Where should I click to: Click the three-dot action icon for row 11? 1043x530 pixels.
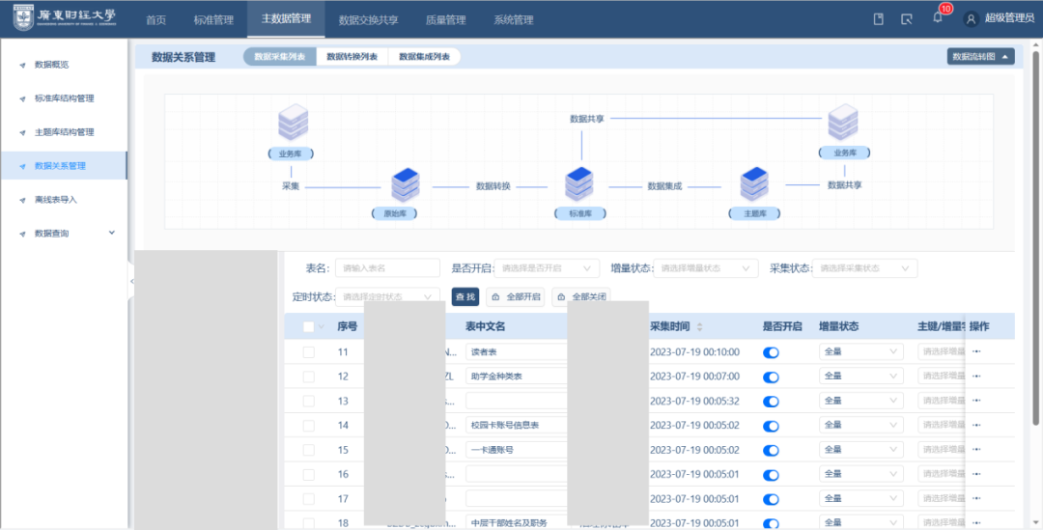click(x=976, y=352)
